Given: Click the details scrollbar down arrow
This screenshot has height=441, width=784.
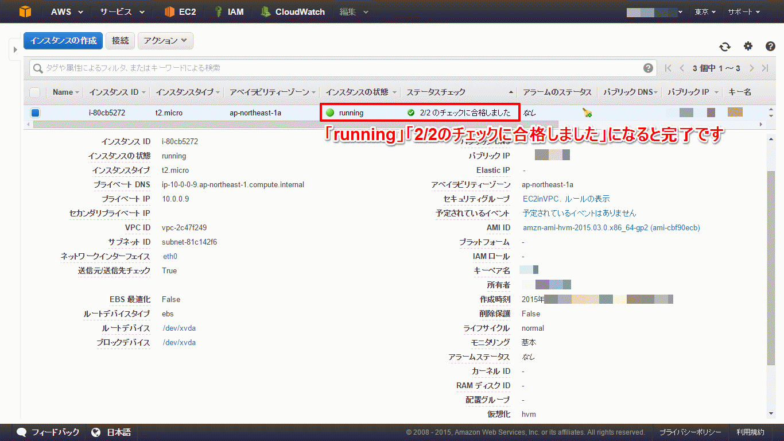Looking at the screenshot, I should [771, 414].
